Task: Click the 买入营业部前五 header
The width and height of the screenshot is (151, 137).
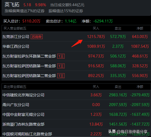Action: point(15,28)
